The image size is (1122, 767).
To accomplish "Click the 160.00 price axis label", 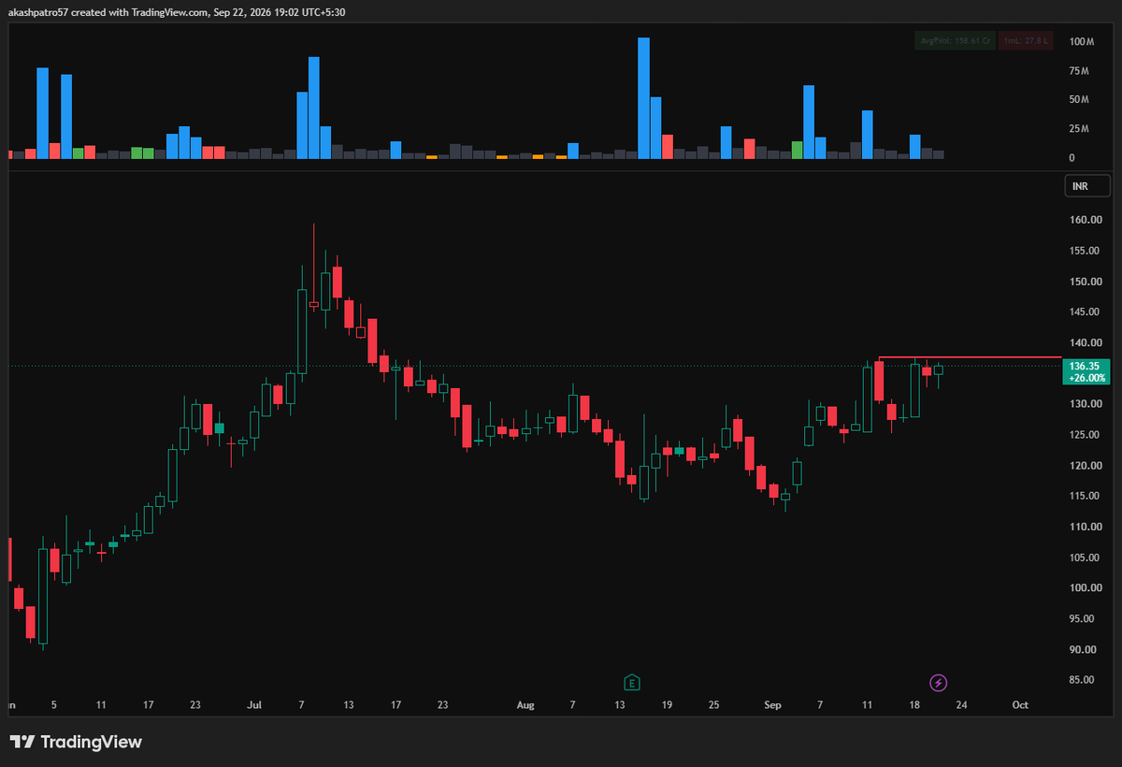I will (x=1085, y=220).
